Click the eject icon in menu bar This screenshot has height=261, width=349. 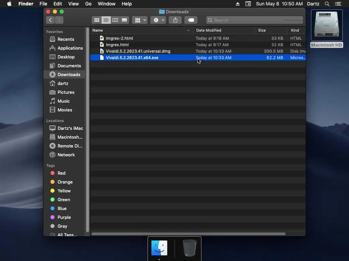click(x=238, y=4)
